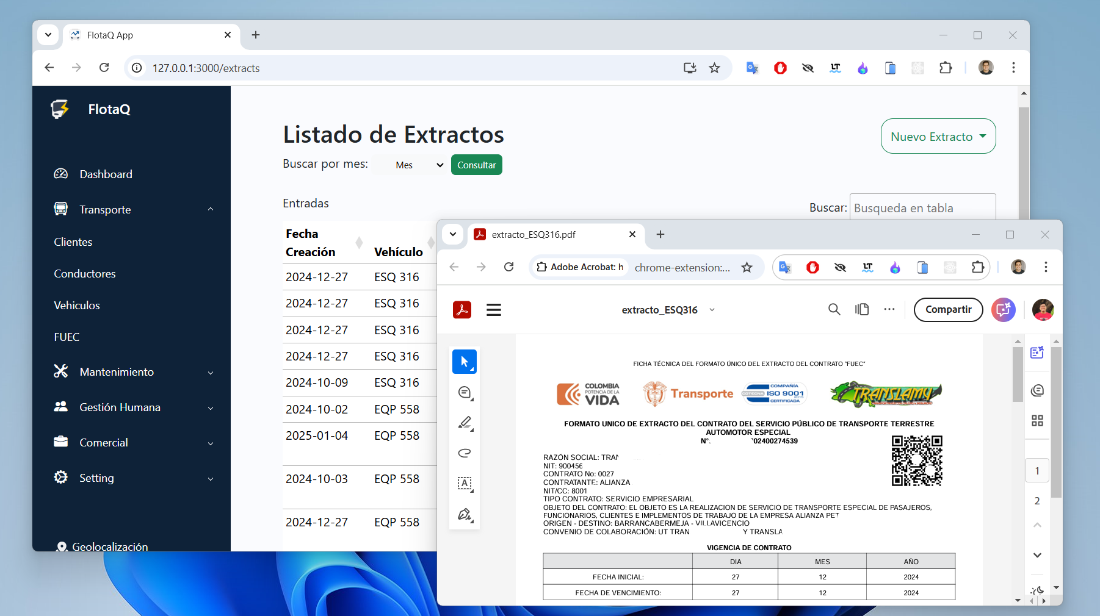Close the extracto_ESQ316.pdf tab

[632, 234]
